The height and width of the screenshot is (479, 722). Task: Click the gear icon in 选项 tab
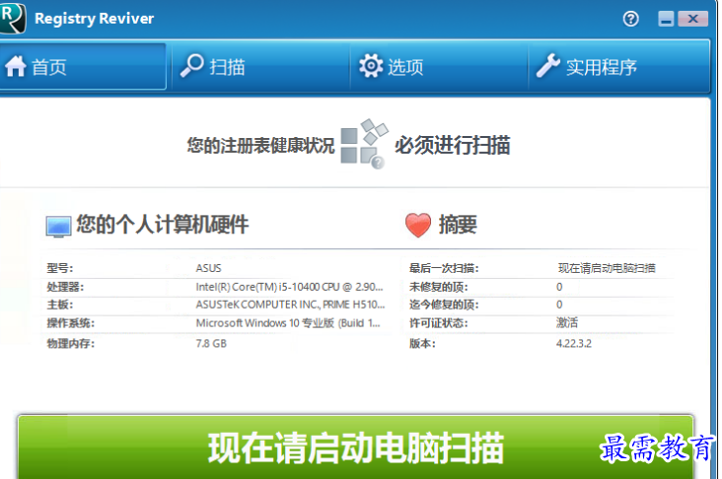click(371, 66)
